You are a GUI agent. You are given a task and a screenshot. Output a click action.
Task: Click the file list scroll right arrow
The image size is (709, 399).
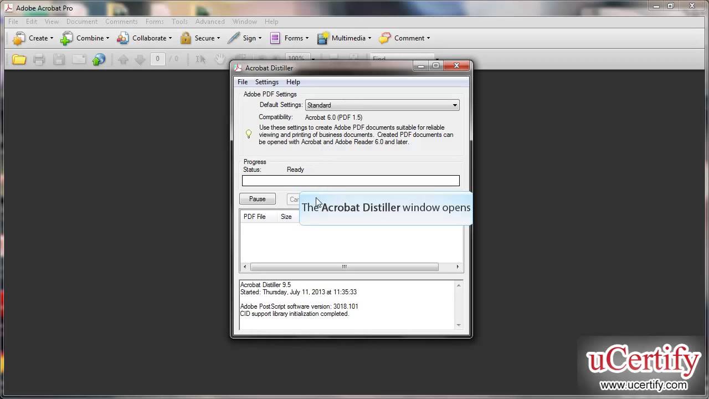(458, 267)
